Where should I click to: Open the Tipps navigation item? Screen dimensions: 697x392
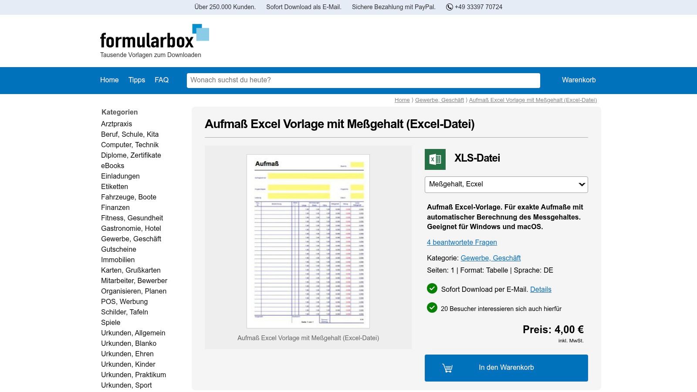[137, 80]
